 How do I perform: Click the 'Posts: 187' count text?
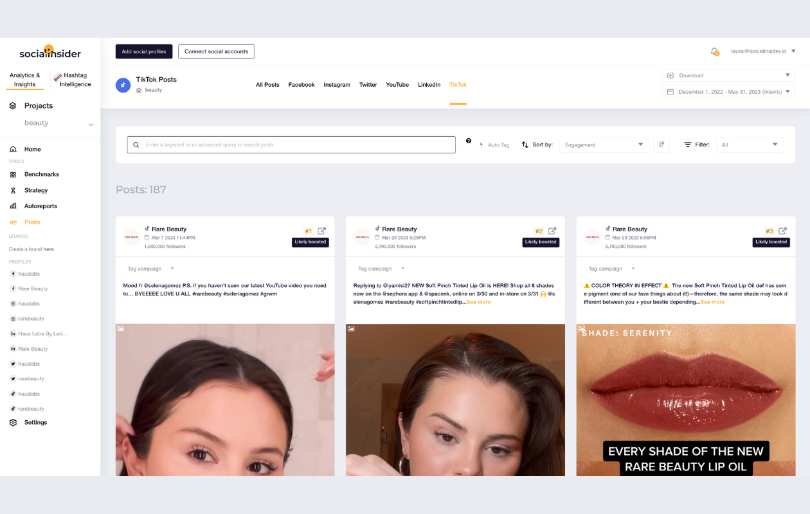point(141,190)
